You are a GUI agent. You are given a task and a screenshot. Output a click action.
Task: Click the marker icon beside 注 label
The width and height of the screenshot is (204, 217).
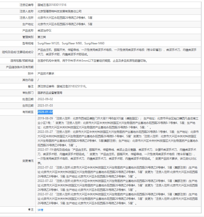[x=29, y=210]
